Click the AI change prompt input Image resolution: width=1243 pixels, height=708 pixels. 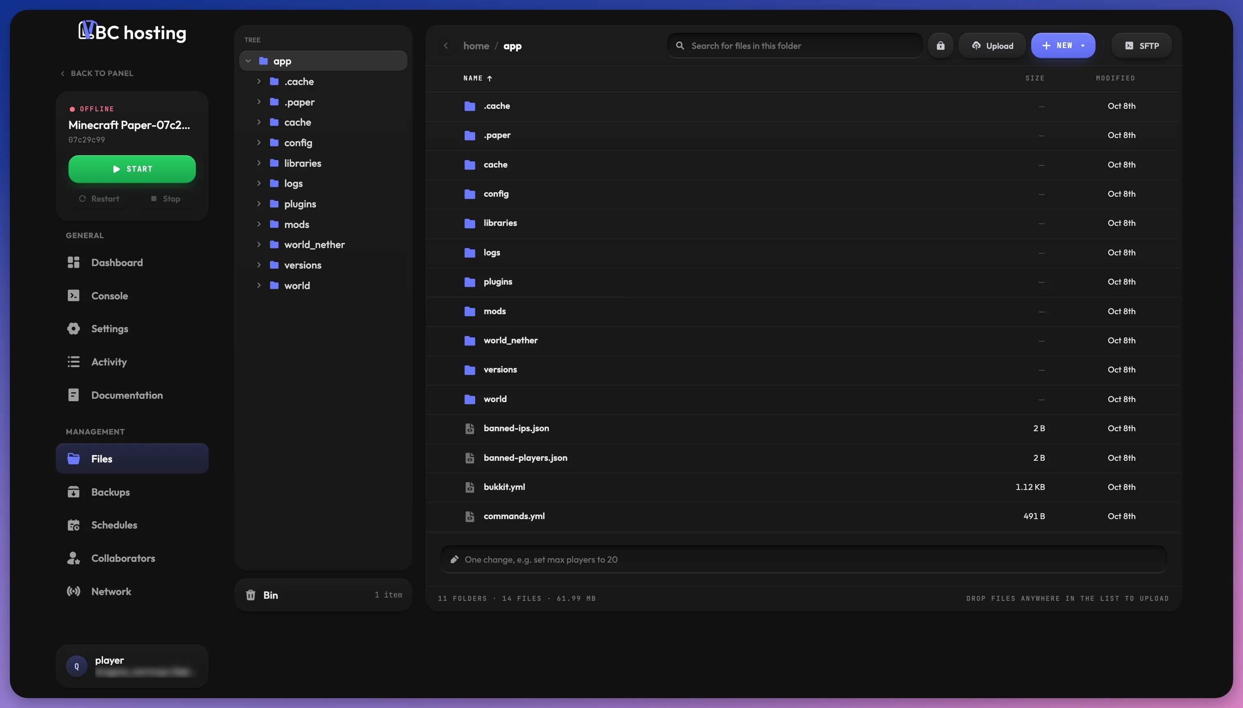804,560
